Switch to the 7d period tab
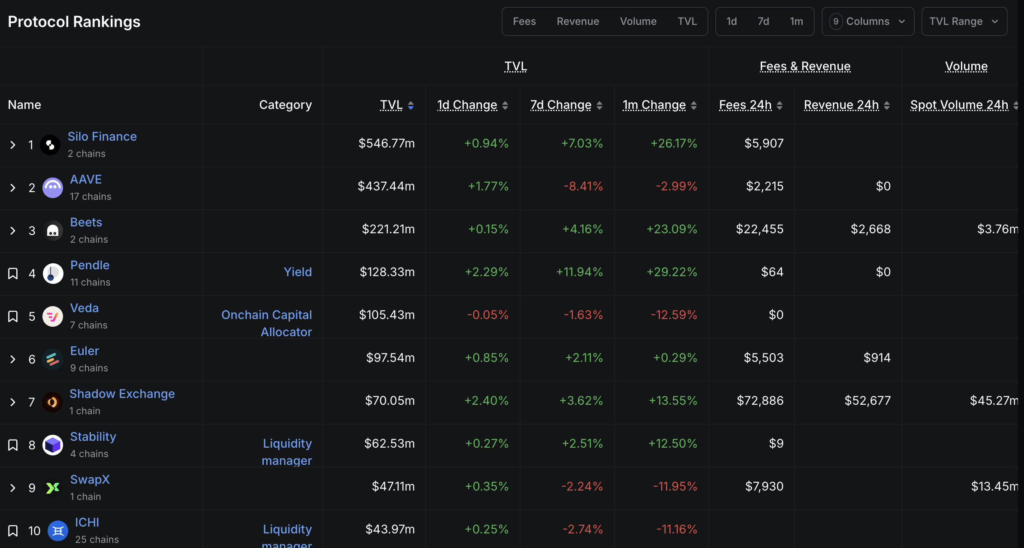 [763, 21]
